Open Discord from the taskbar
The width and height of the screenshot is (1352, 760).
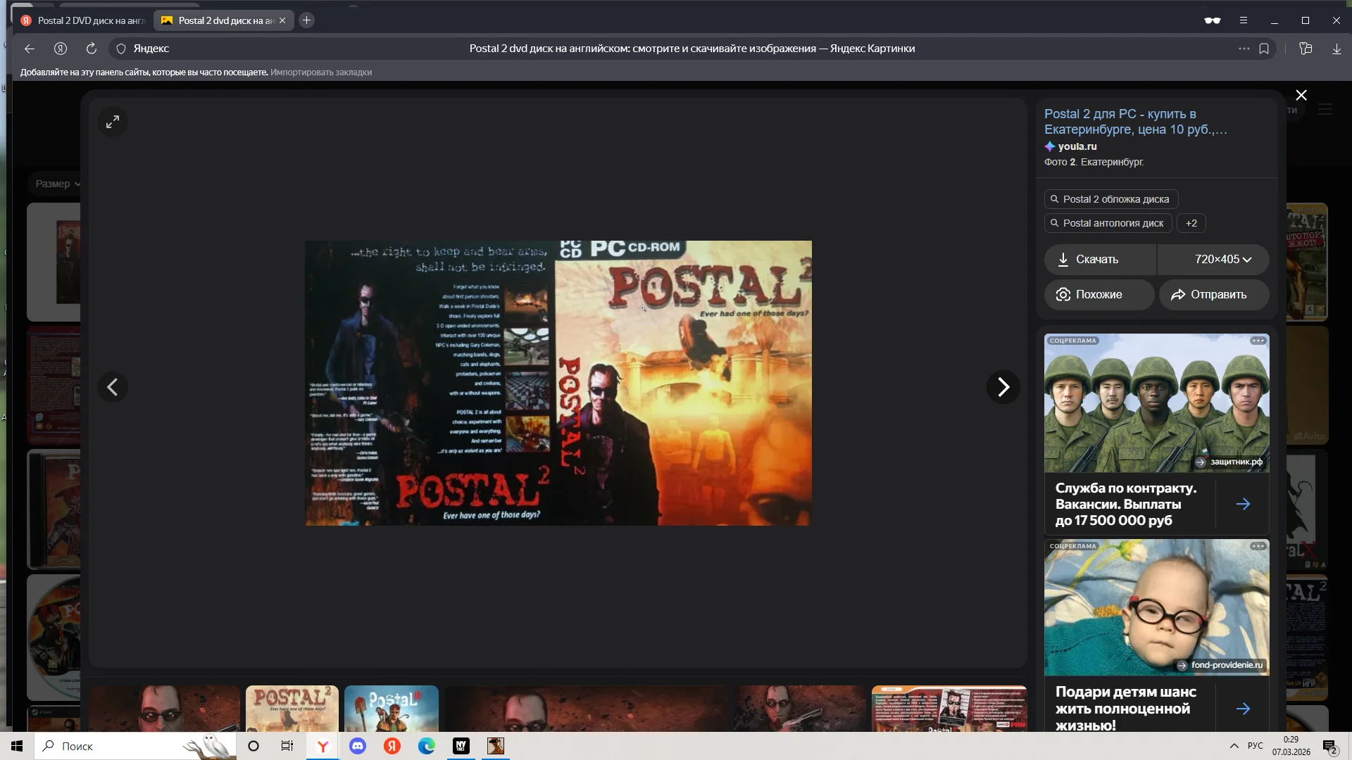358,746
